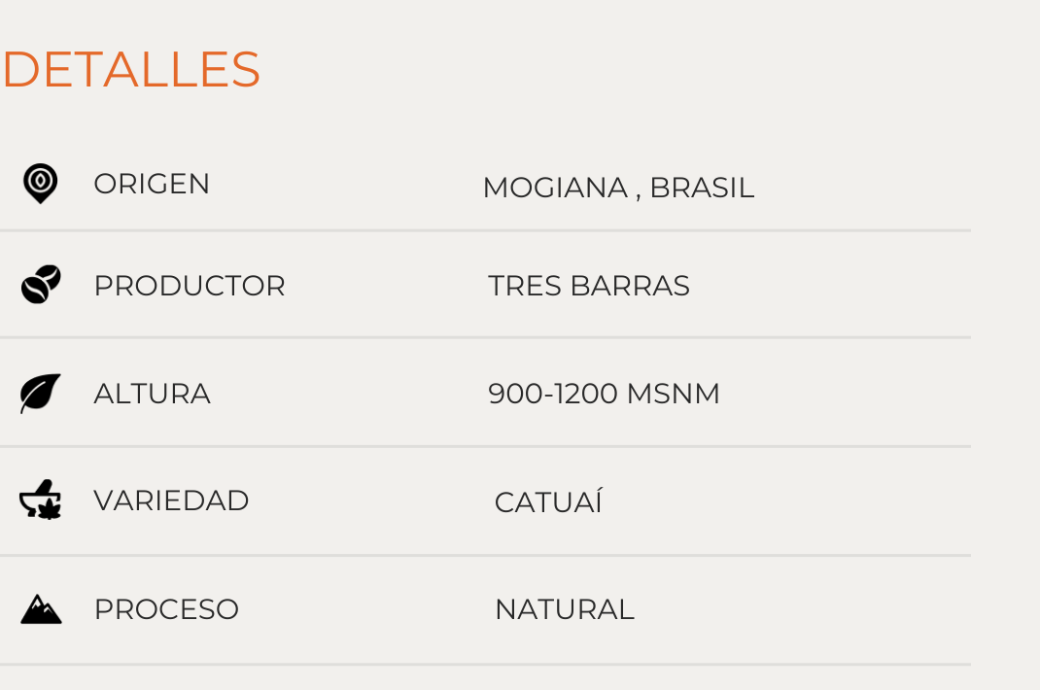1040x690 pixels.
Task: Click the 900-1200 MSNM altitude value
Action: coord(605,394)
